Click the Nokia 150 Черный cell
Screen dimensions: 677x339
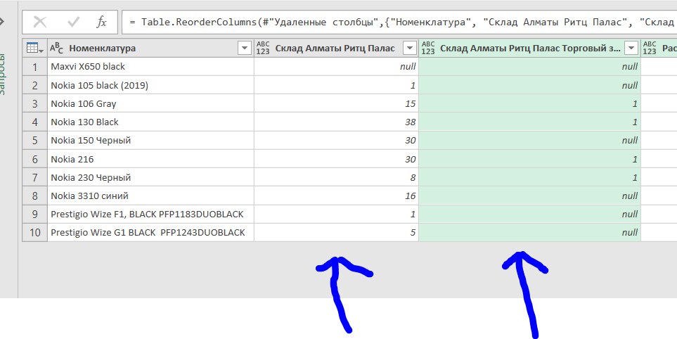[150, 141]
